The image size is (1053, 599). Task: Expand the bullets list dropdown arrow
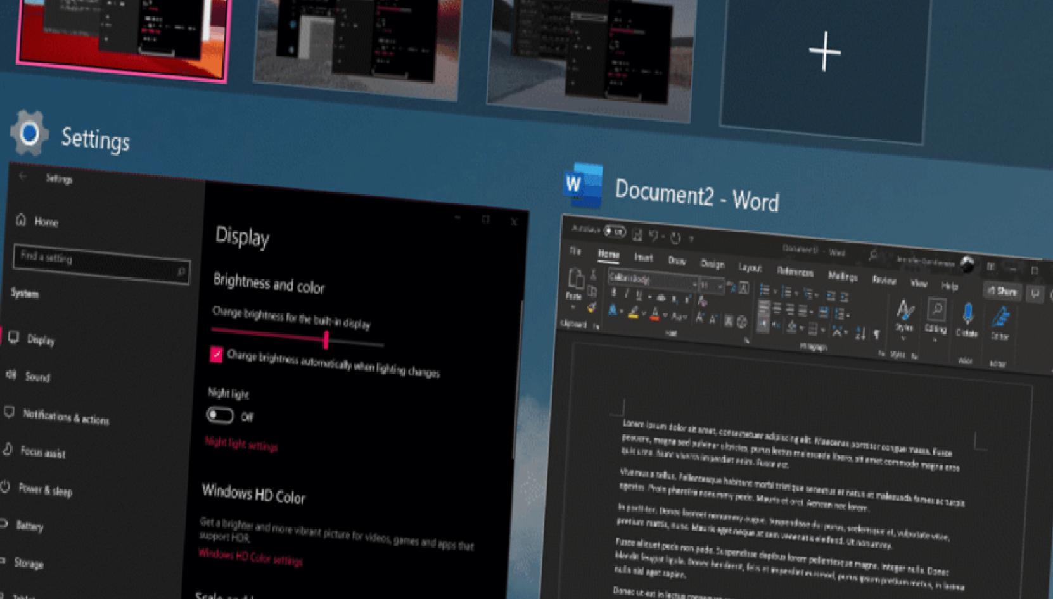coord(775,292)
